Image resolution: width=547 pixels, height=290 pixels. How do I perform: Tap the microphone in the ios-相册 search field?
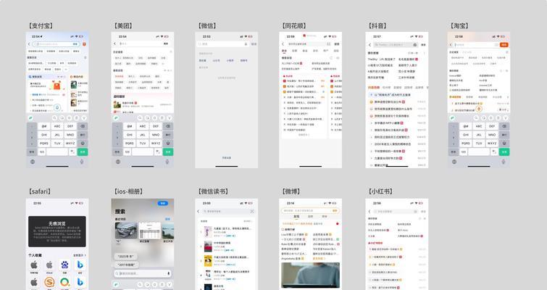(x=169, y=273)
